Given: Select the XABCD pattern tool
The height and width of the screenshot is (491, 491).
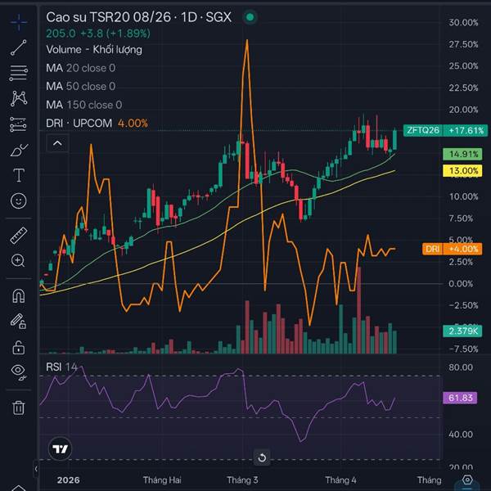Looking at the screenshot, I should click(19, 98).
